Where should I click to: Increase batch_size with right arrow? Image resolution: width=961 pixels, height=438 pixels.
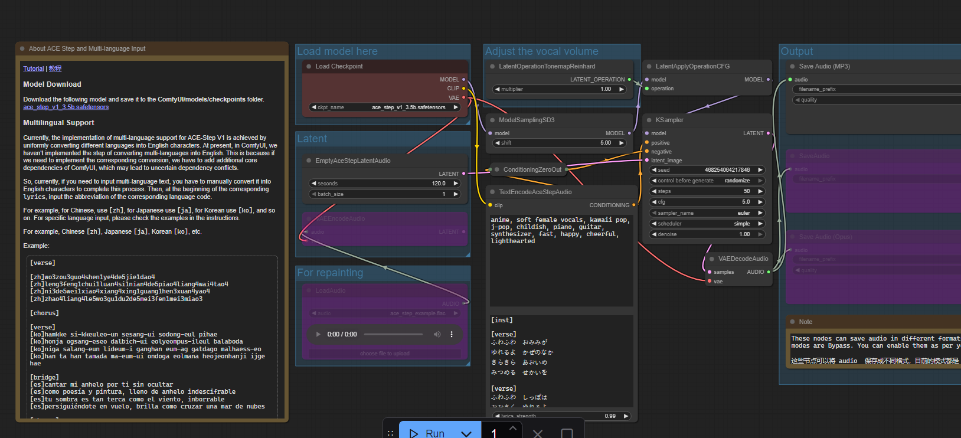[x=456, y=194]
